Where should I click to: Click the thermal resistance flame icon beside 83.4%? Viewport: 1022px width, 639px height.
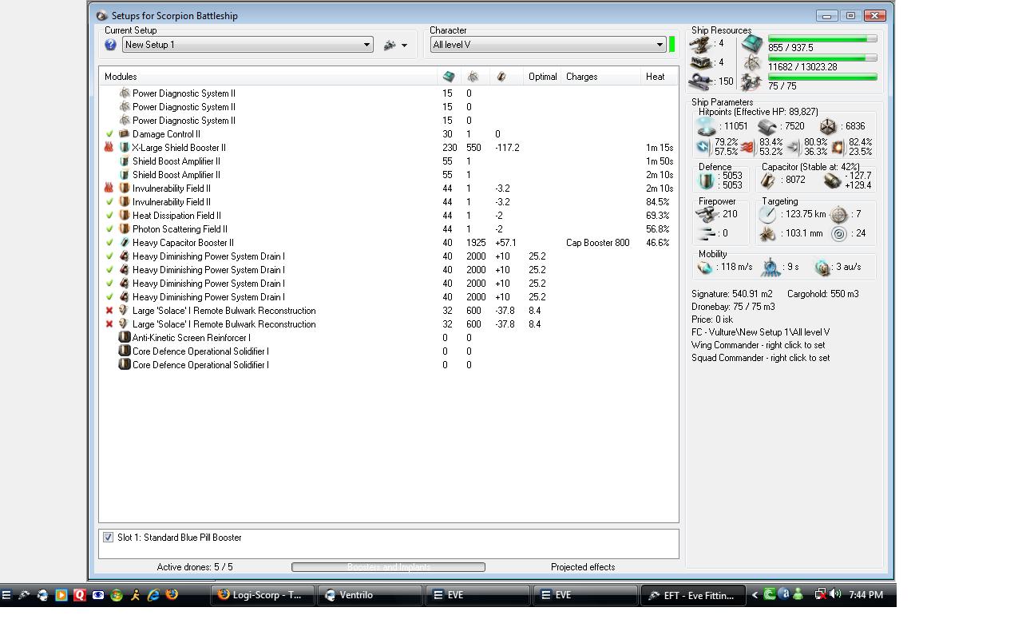pyautogui.click(x=747, y=147)
